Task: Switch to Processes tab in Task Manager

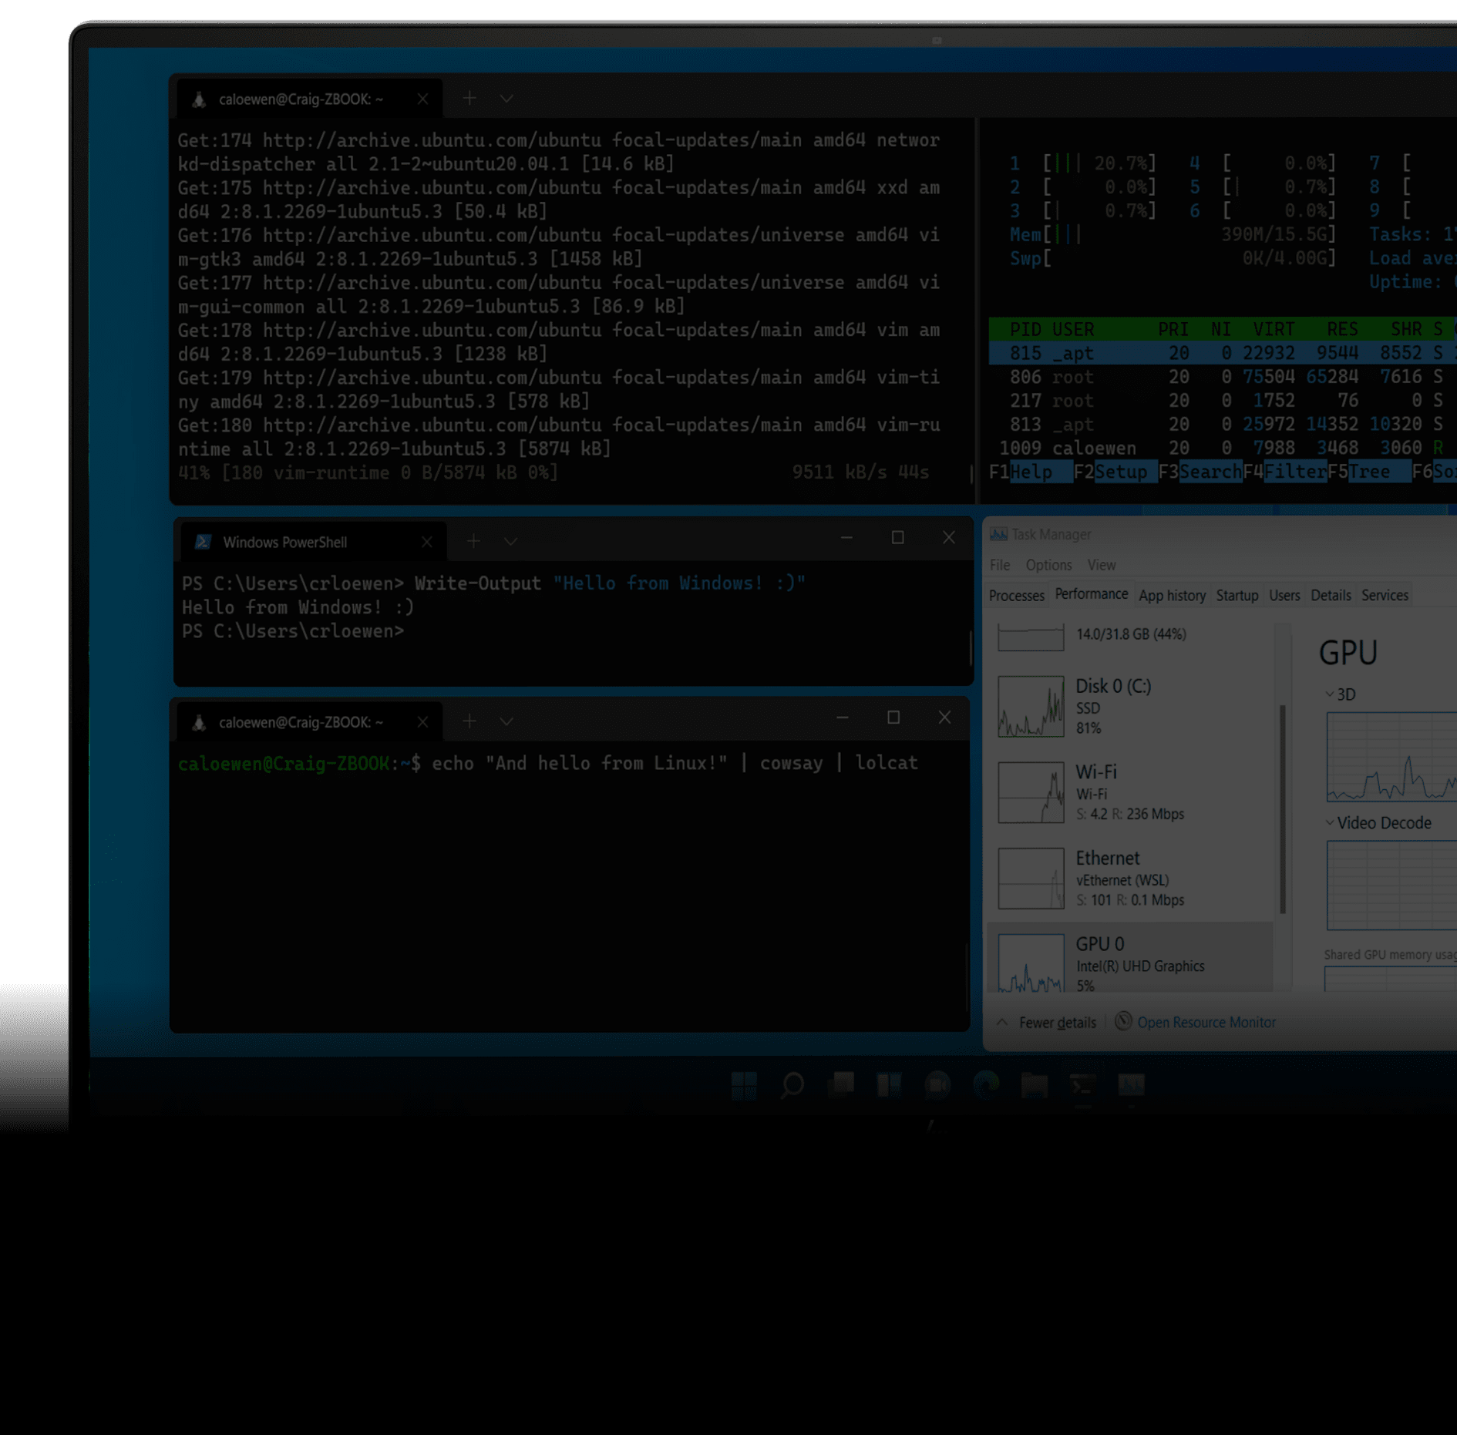Action: 1017,595
